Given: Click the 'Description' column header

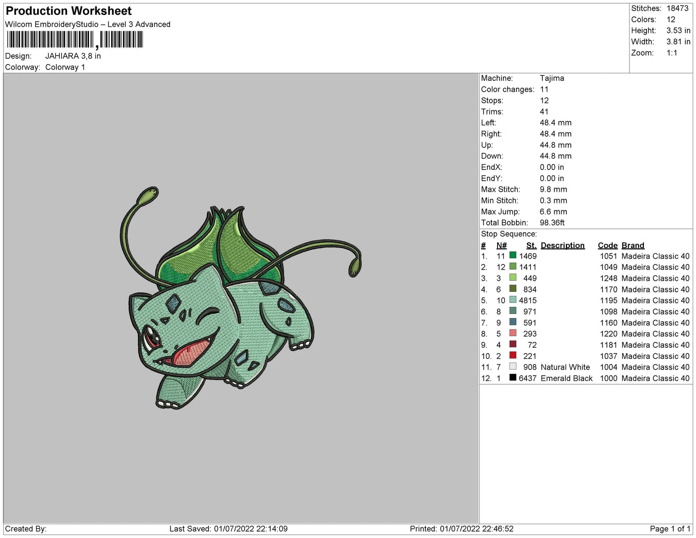Looking at the screenshot, I should click(563, 245).
